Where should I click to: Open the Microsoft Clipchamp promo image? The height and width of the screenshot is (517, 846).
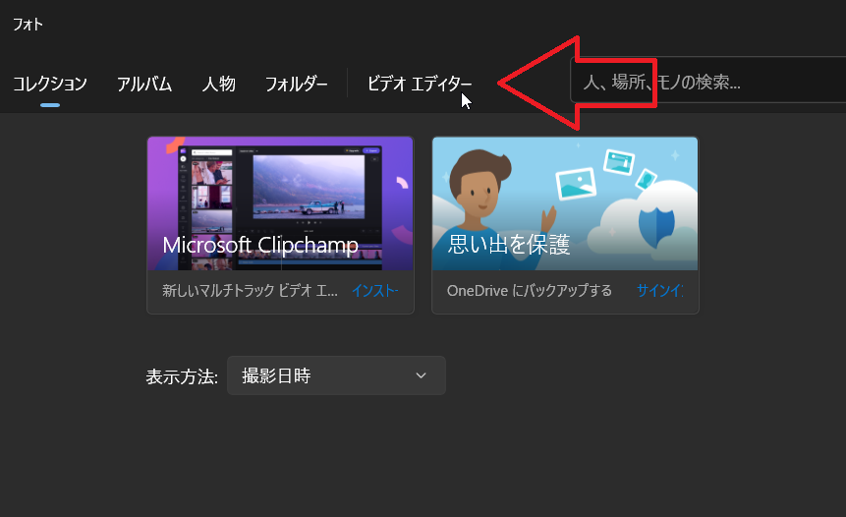(281, 203)
